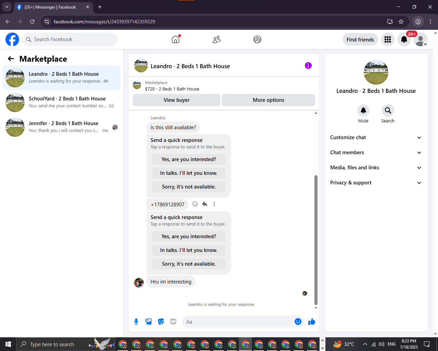Open the profile circle icon in top navigation
Screen dimensions: 438x351
(x=257, y=39)
